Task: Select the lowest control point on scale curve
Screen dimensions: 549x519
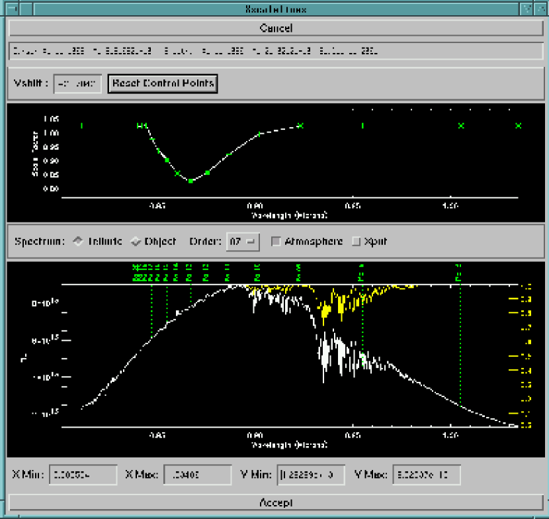Action: tap(190, 181)
